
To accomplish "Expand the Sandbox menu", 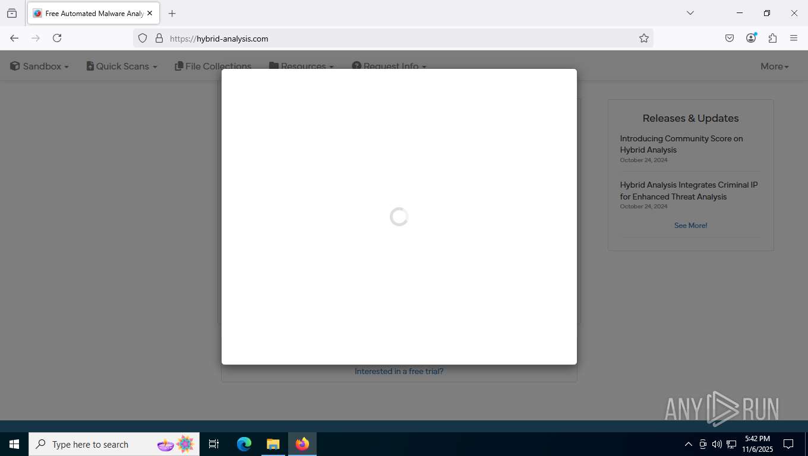I will (39, 66).
